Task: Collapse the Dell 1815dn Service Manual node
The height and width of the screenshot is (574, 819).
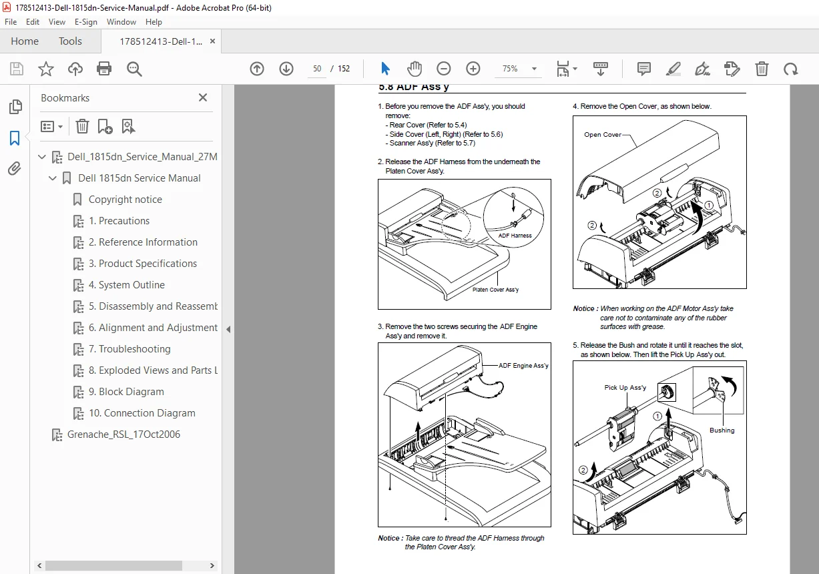Action: click(53, 178)
